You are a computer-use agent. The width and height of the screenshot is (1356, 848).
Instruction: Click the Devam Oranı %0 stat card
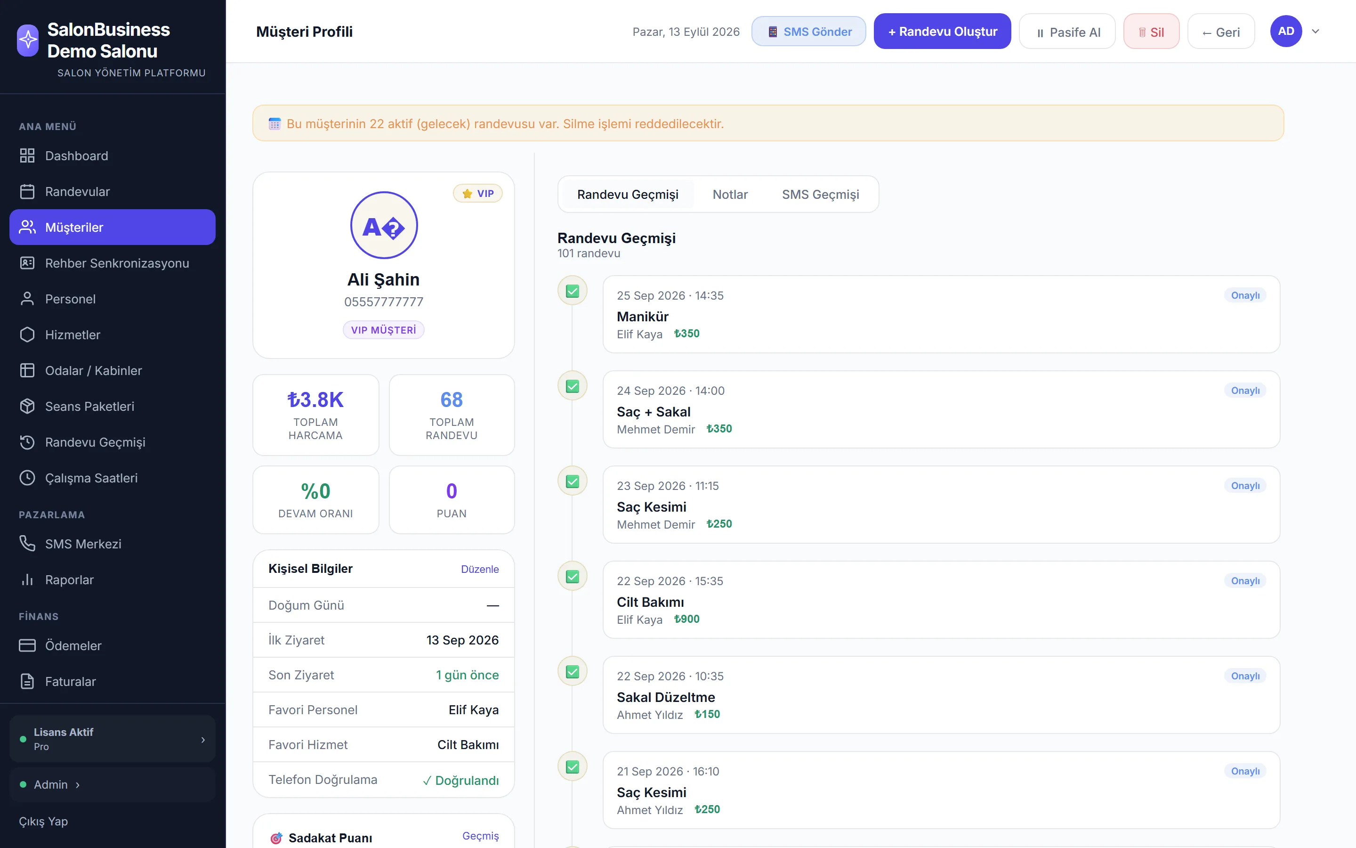316,500
